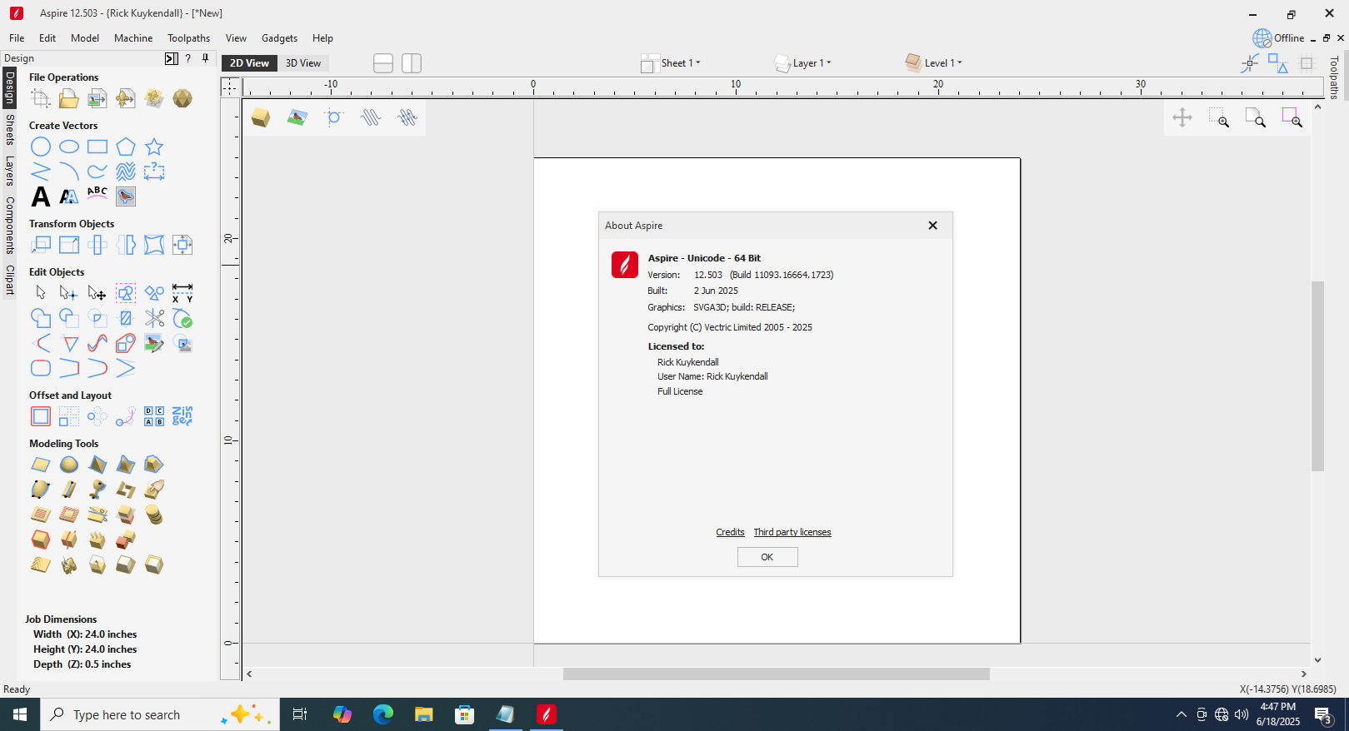Switch to the 3D View tab
1349x731 pixels.
point(303,63)
